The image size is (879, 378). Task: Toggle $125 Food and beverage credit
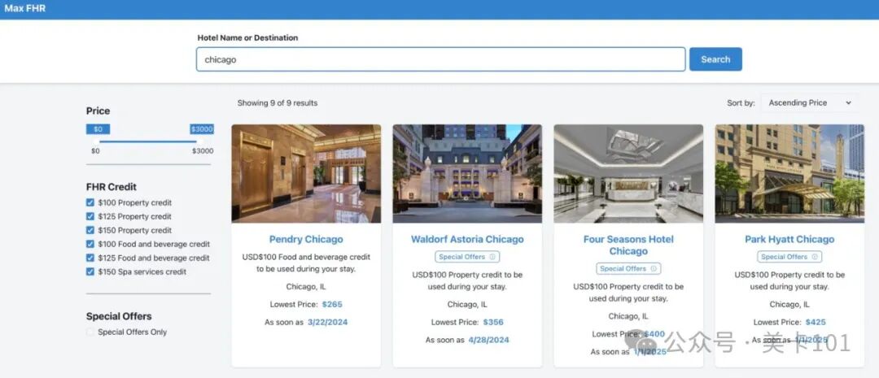(x=90, y=258)
